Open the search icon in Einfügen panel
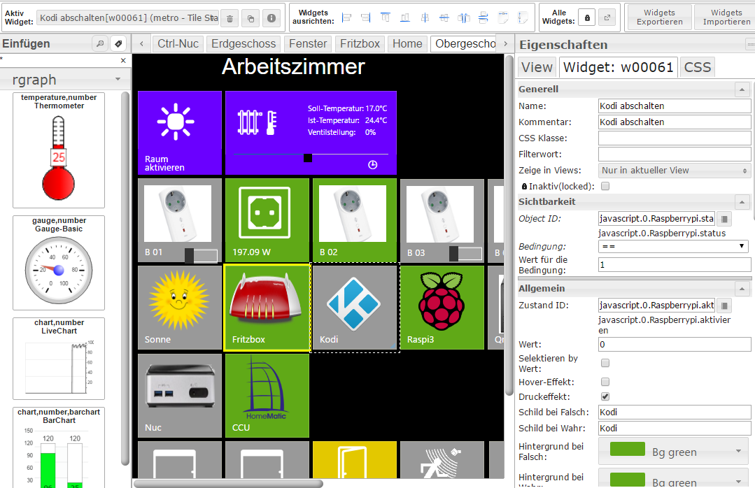 [100, 44]
